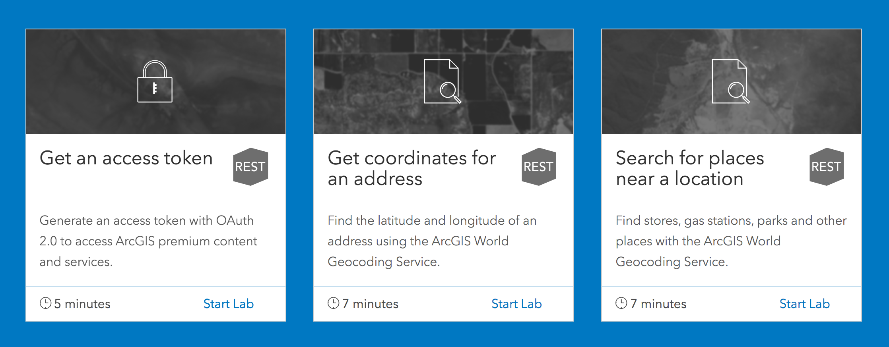Image resolution: width=889 pixels, height=347 pixels.
Task: Open 'Get coordinates for an address' heading
Action: [412, 168]
